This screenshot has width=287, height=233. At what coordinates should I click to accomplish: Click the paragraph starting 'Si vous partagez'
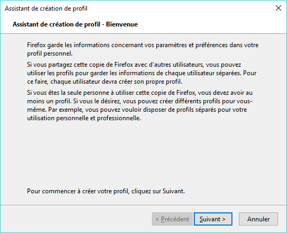point(141,73)
